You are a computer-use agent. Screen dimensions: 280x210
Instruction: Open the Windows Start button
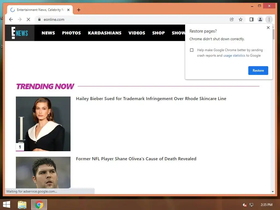(7, 205)
